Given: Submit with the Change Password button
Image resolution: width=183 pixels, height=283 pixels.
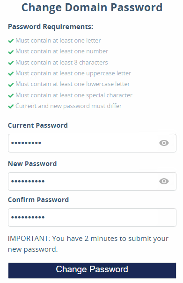Looking at the screenshot, I should (x=92, y=270).
